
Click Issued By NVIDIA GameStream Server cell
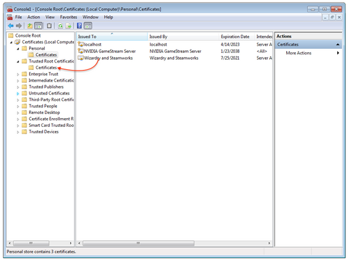pyautogui.click(x=175, y=51)
